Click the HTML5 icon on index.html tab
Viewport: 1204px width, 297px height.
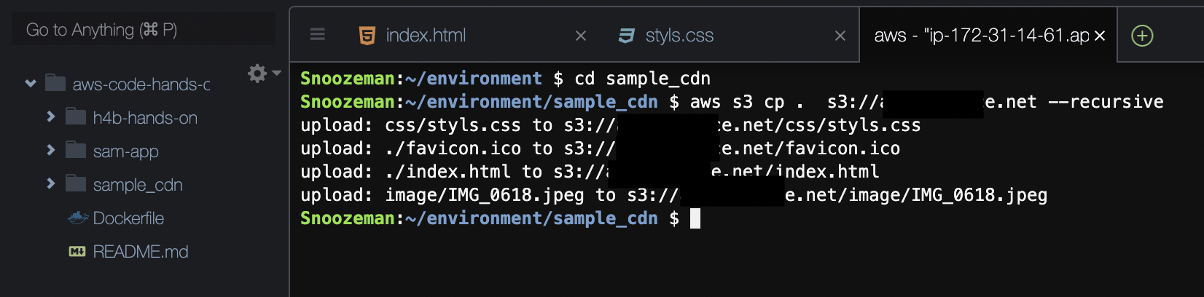(x=367, y=35)
